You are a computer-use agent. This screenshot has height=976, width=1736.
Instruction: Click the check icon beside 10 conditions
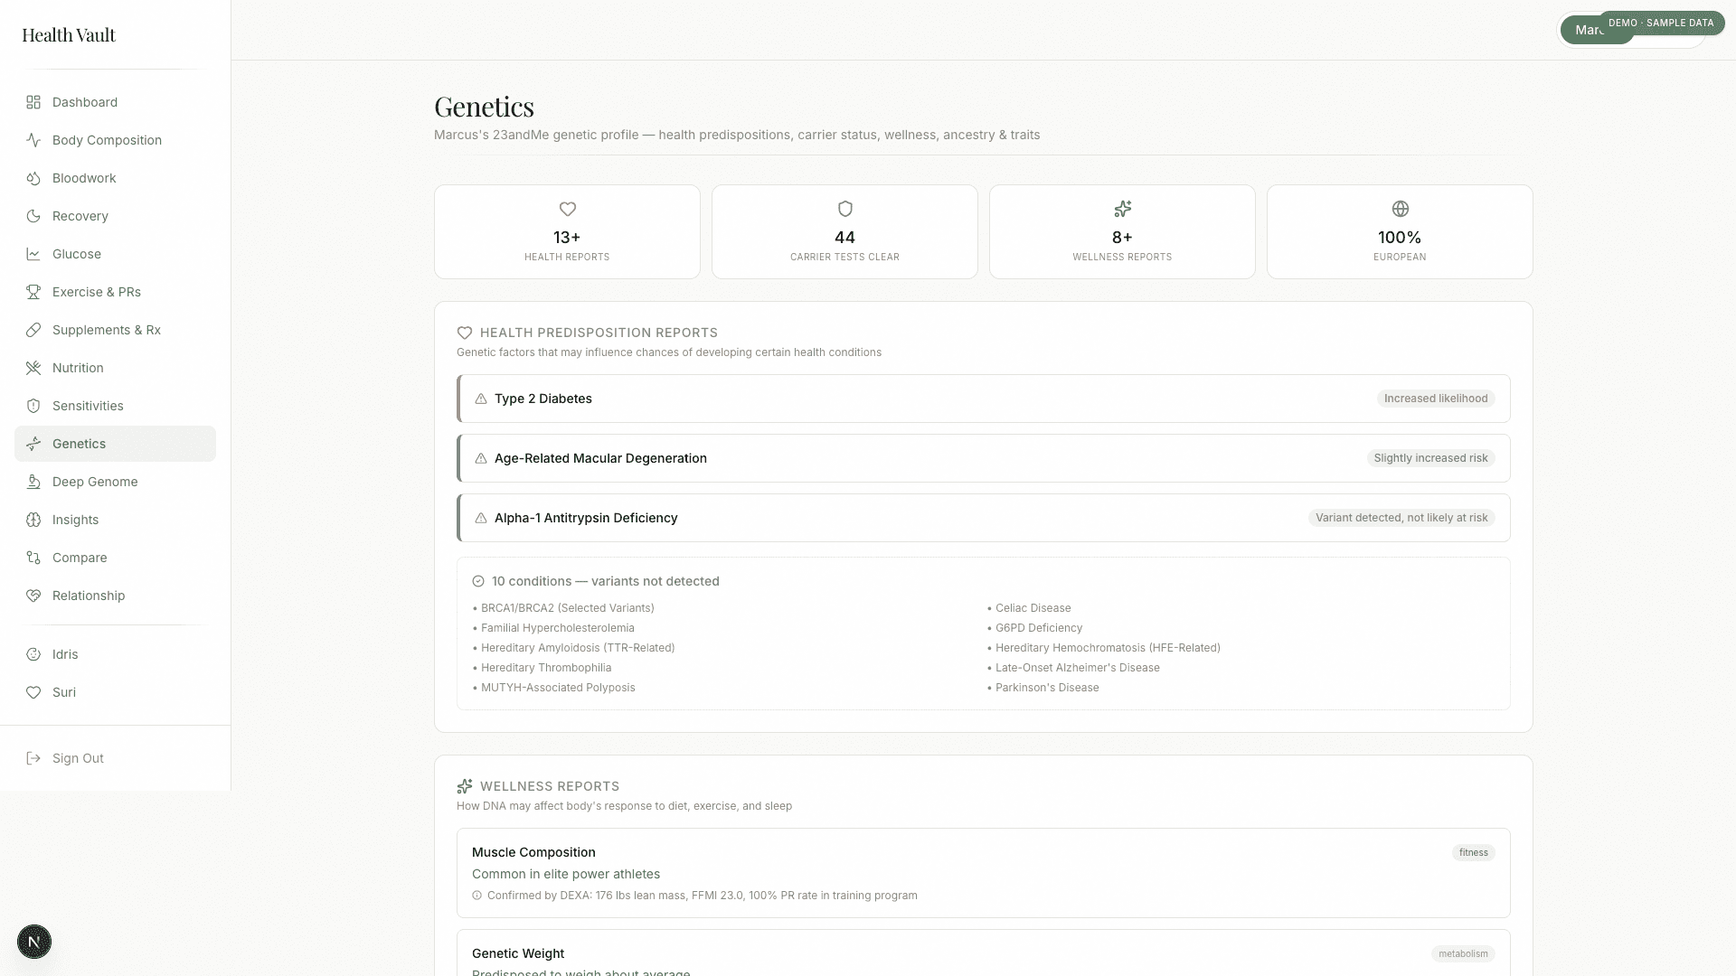click(478, 581)
